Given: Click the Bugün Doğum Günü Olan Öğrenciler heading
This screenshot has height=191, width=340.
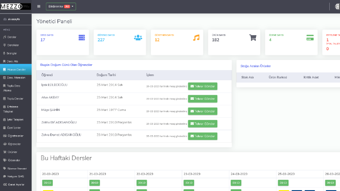Looking at the screenshot, I should pos(66,65).
